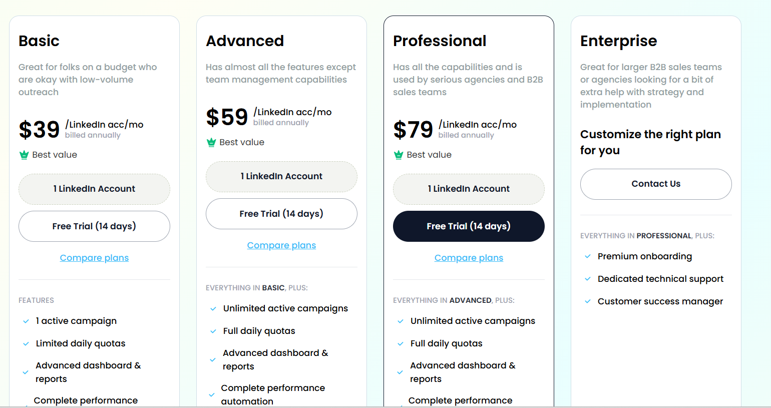771x408 pixels.
Task: Click checkmark beside Dedicated technical support
Action: tap(588, 279)
